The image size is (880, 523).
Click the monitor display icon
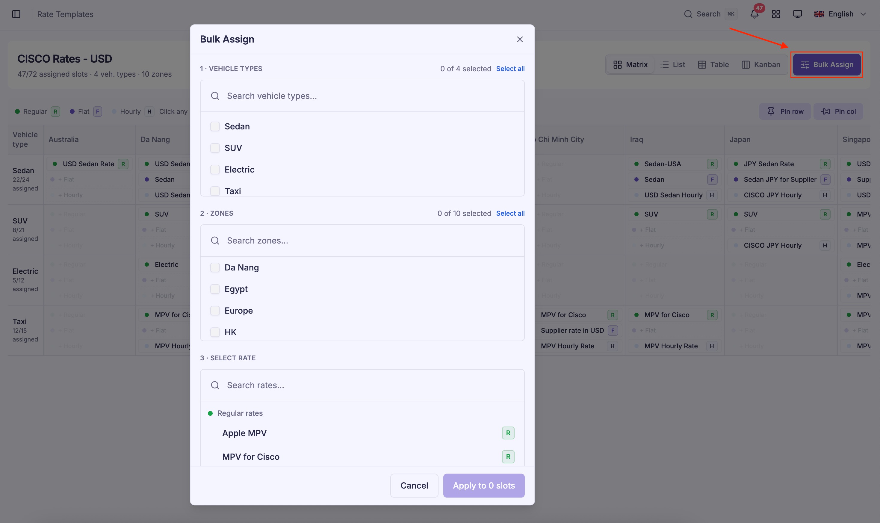click(798, 14)
